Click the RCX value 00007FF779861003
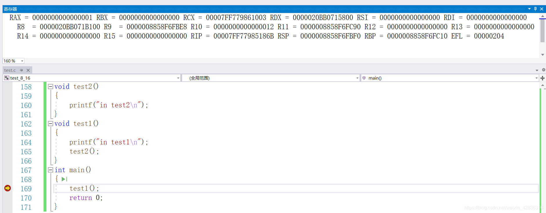The width and height of the screenshot is (546, 213). click(236, 18)
